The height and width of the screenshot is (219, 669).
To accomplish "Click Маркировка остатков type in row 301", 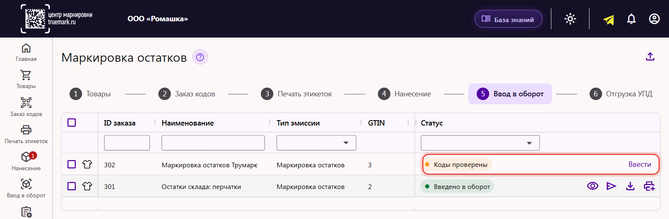I will [311, 187].
